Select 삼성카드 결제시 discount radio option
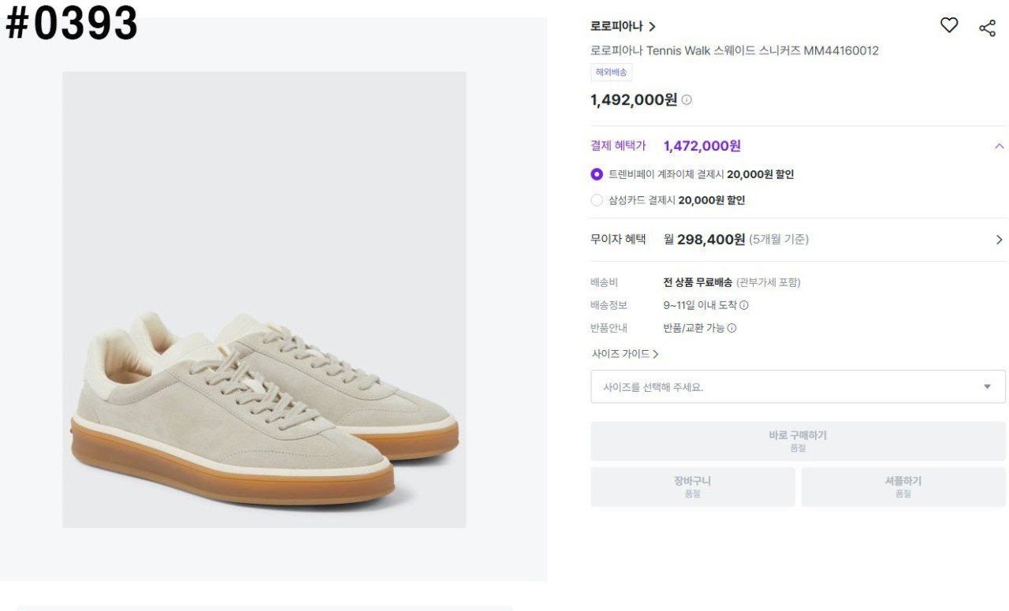The image size is (1009, 611). 597,200
